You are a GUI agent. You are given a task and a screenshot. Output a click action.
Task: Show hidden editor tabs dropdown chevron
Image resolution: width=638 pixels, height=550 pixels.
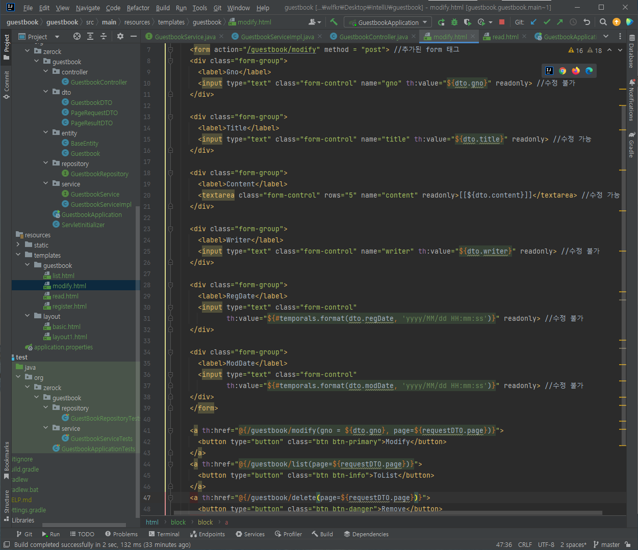[606, 36]
